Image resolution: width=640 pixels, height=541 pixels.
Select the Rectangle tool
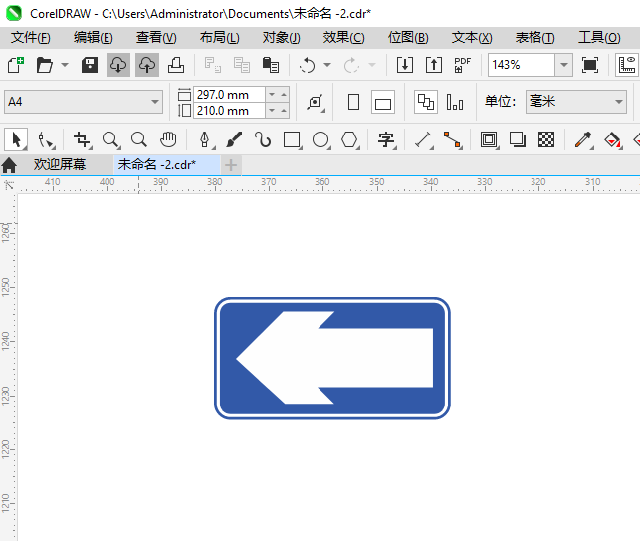pyautogui.click(x=292, y=140)
